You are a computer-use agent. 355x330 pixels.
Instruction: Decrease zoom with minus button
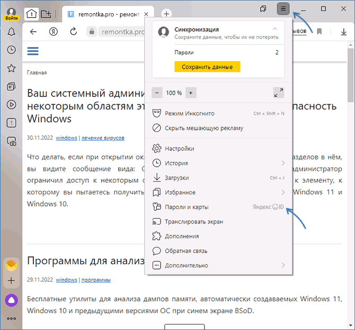coord(157,93)
